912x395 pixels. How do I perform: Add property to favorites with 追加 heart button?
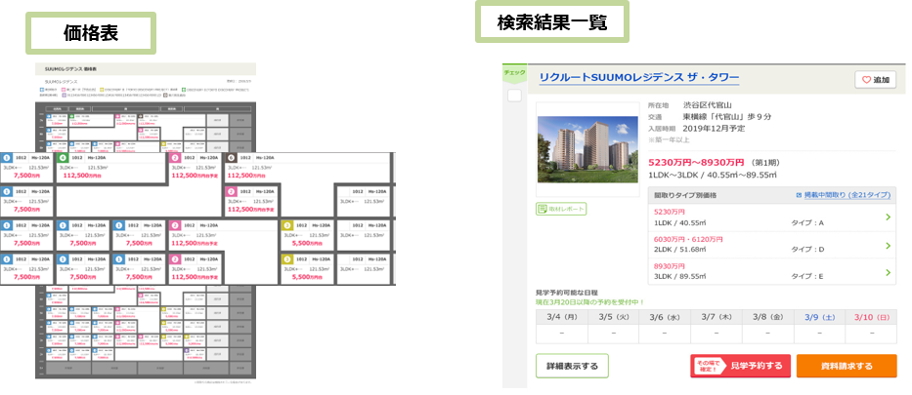coord(876,80)
